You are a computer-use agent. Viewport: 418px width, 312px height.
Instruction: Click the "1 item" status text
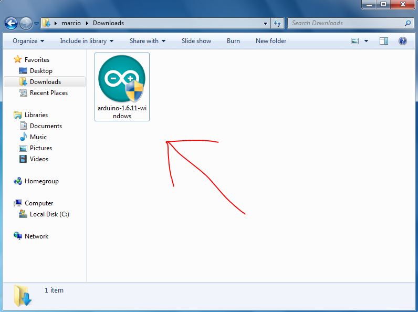point(54,290)
